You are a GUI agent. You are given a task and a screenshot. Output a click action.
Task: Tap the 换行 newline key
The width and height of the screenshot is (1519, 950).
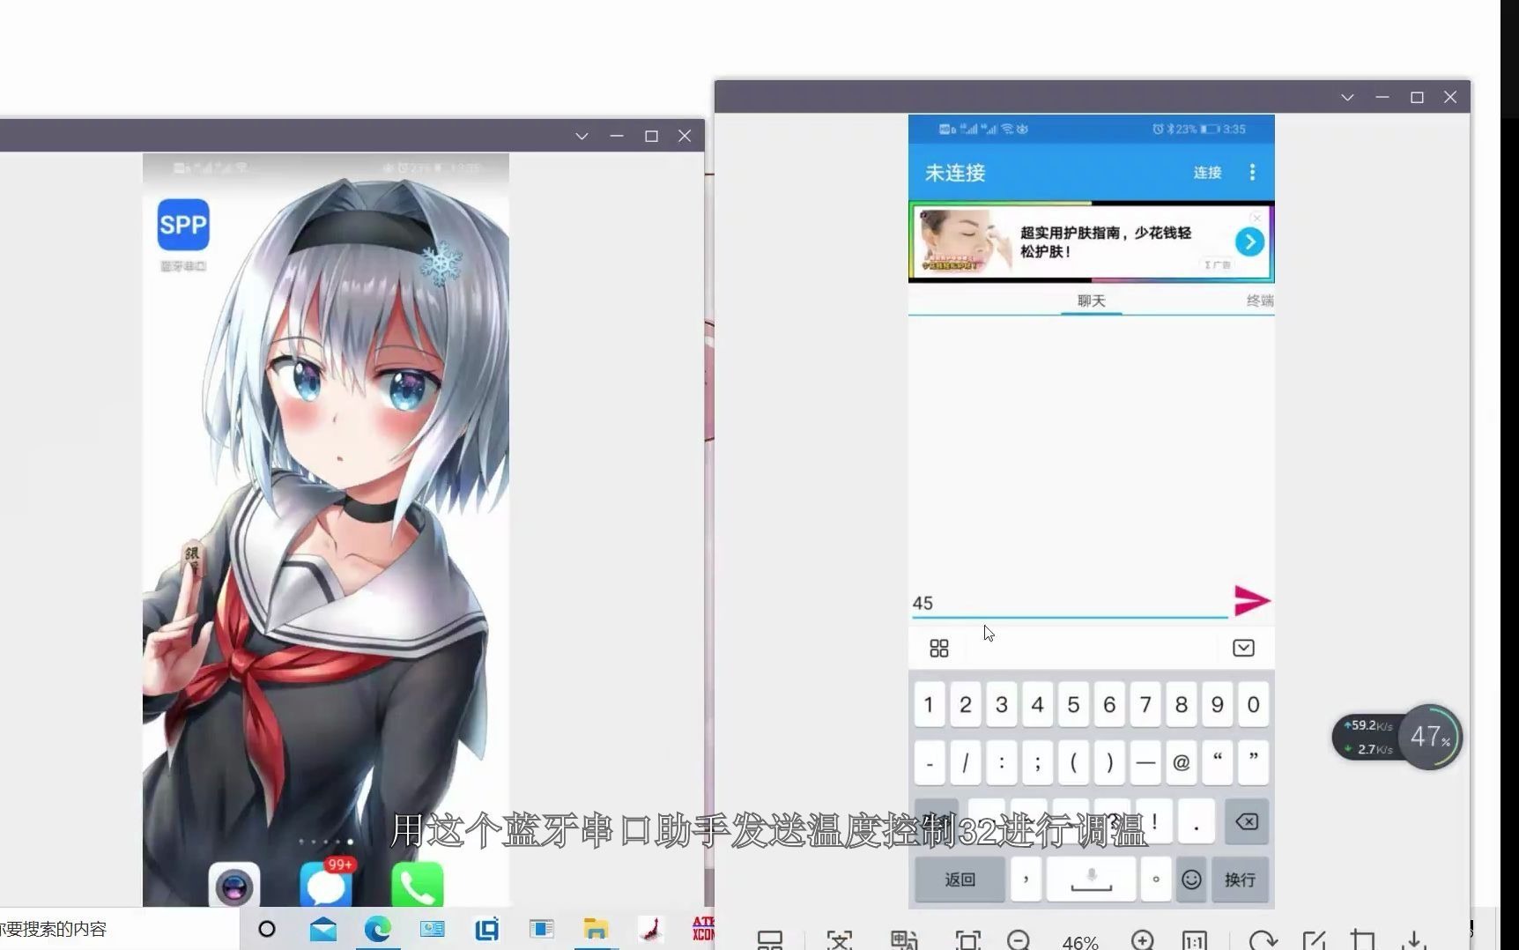click(1240, 879)
